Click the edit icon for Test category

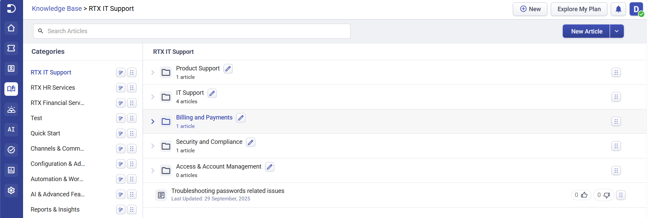click(x=121, y=118)
